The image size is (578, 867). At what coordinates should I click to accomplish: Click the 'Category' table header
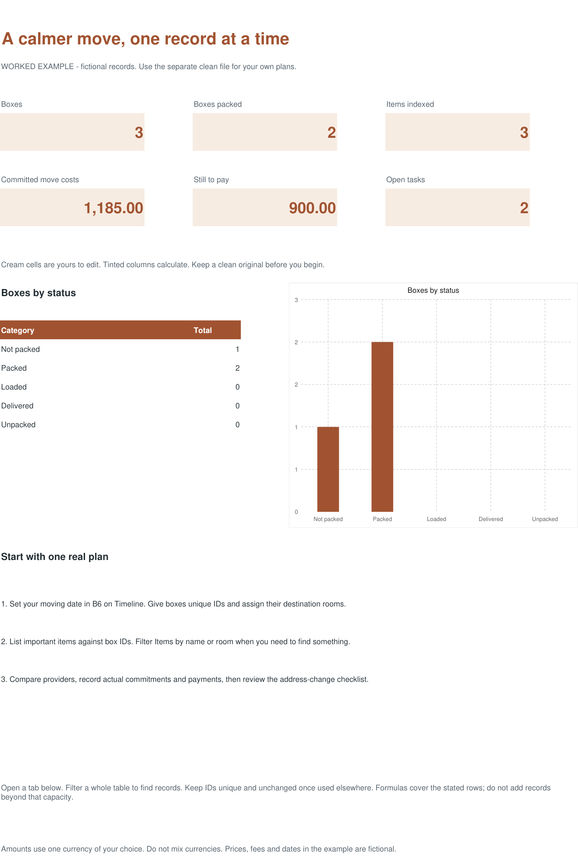coord(18,330)
